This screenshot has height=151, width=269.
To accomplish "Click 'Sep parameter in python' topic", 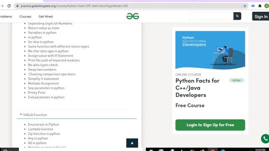I will click(x=46, y=88).
